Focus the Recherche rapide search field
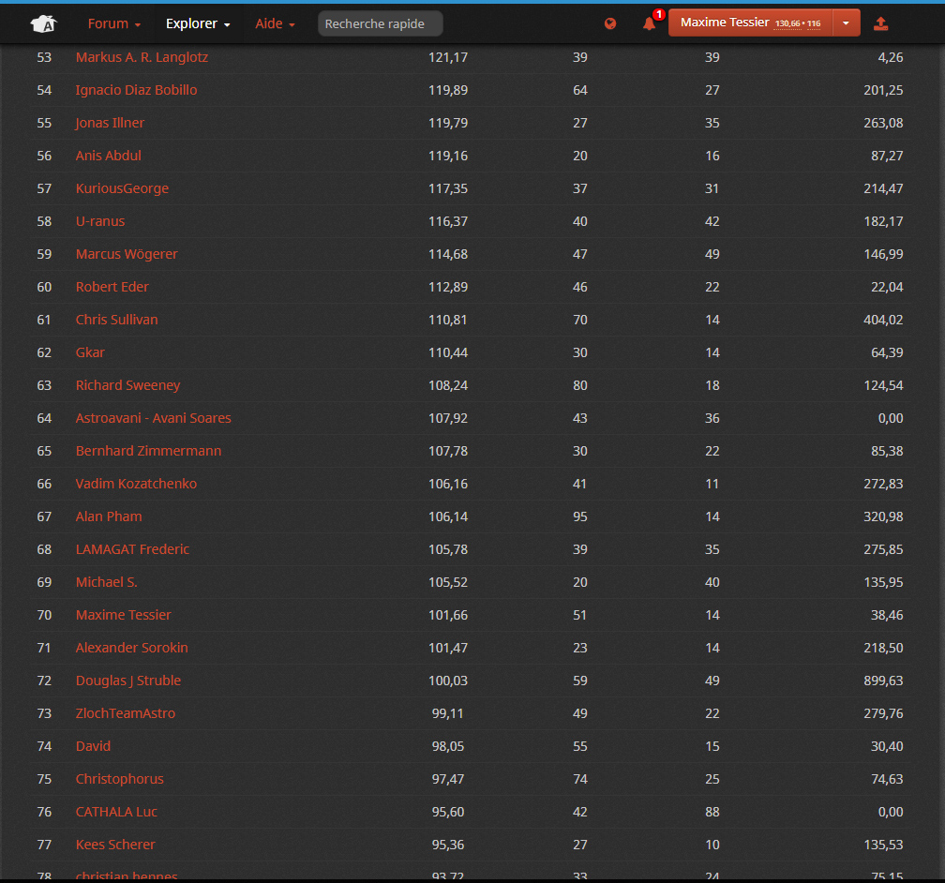The height and width of the screenshot is (883, 945). pyautogui.click(x=381, y=23)
